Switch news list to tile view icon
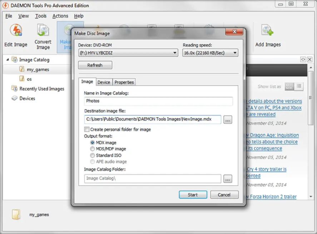 click(x=289, y=86)
